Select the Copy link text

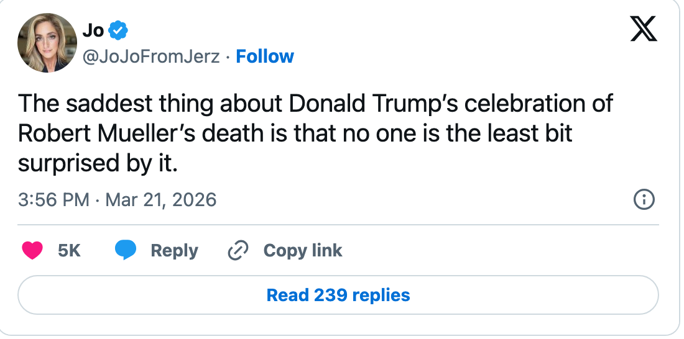tap(303, 250)
